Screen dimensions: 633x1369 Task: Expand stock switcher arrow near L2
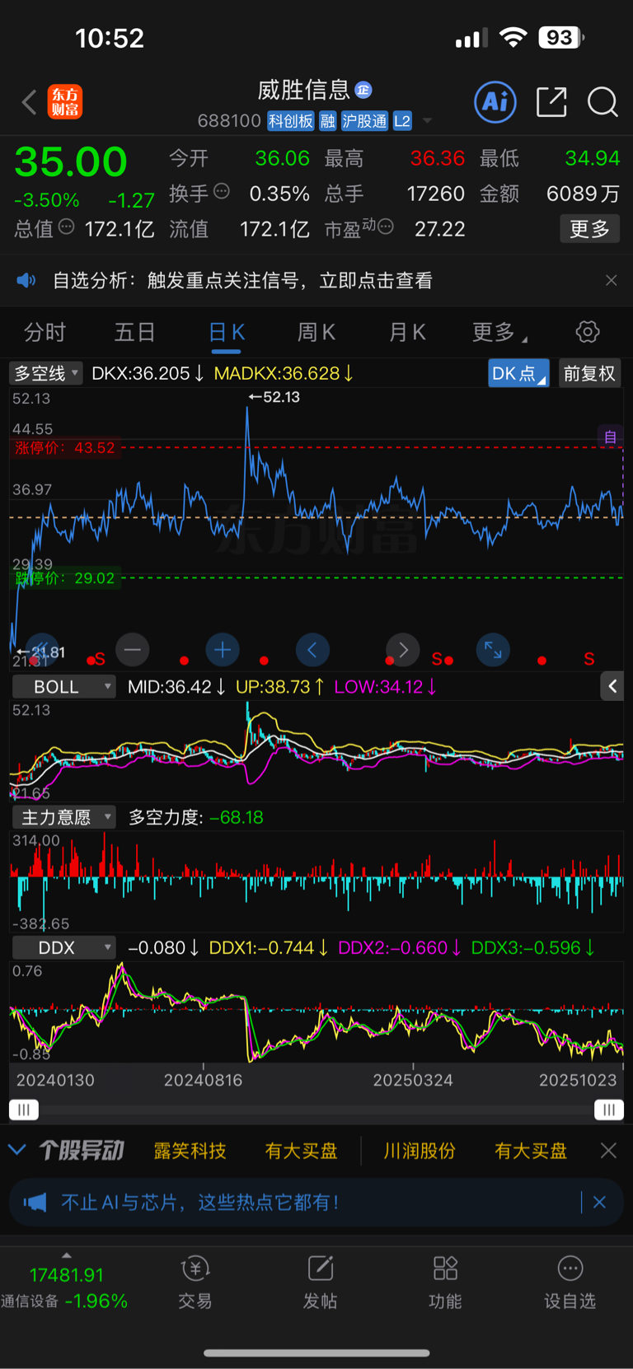coord(427,121)
